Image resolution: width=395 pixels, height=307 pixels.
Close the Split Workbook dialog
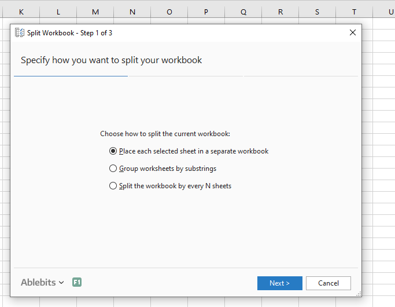click(353, 32)
